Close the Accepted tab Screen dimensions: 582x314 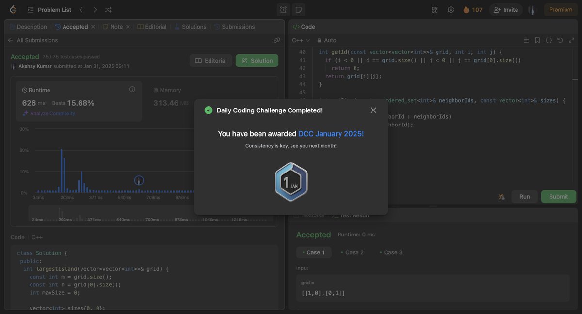pos(93,27)
